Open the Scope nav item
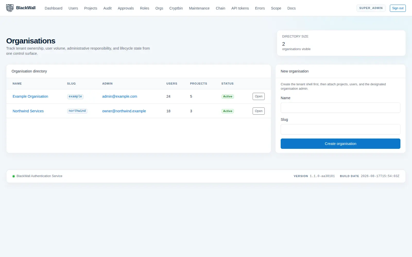The width and height of the screenshot is (412, 257). point(276,8)
